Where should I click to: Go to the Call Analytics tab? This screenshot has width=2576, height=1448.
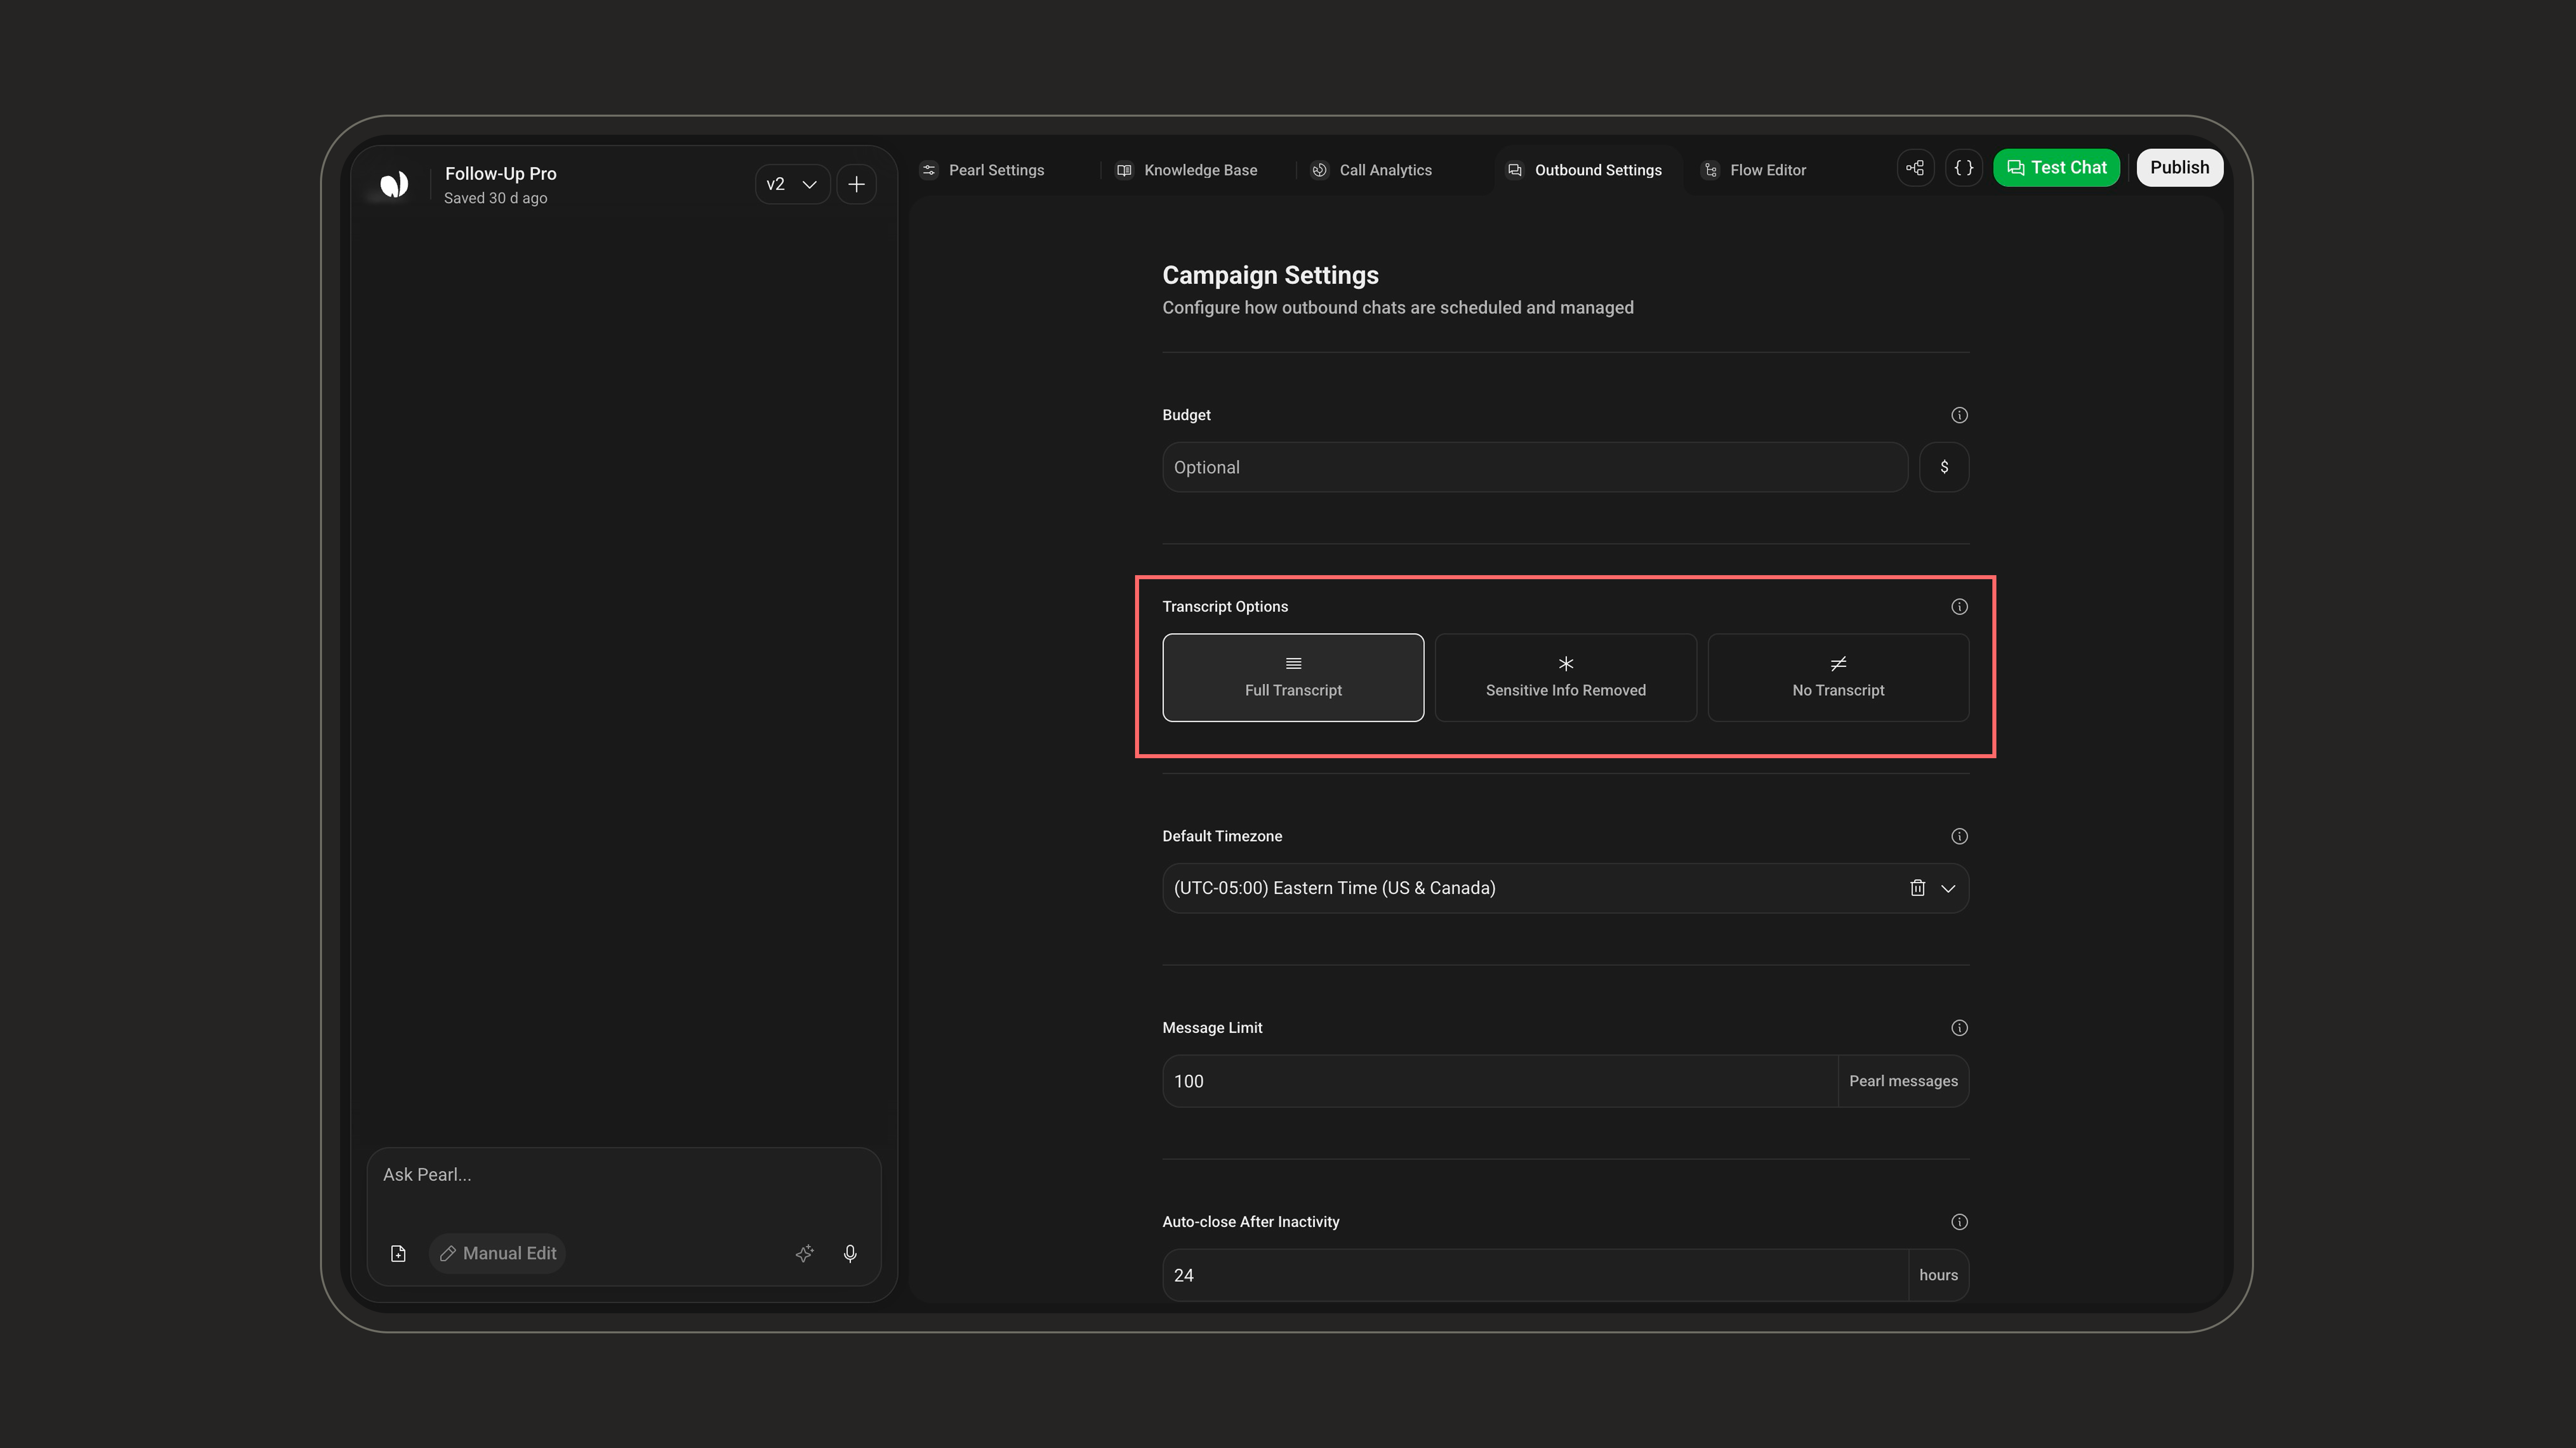click(1371, 170)
